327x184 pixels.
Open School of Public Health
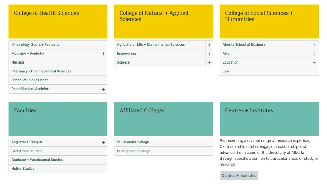pyautogui.click(x=30, y=80)
